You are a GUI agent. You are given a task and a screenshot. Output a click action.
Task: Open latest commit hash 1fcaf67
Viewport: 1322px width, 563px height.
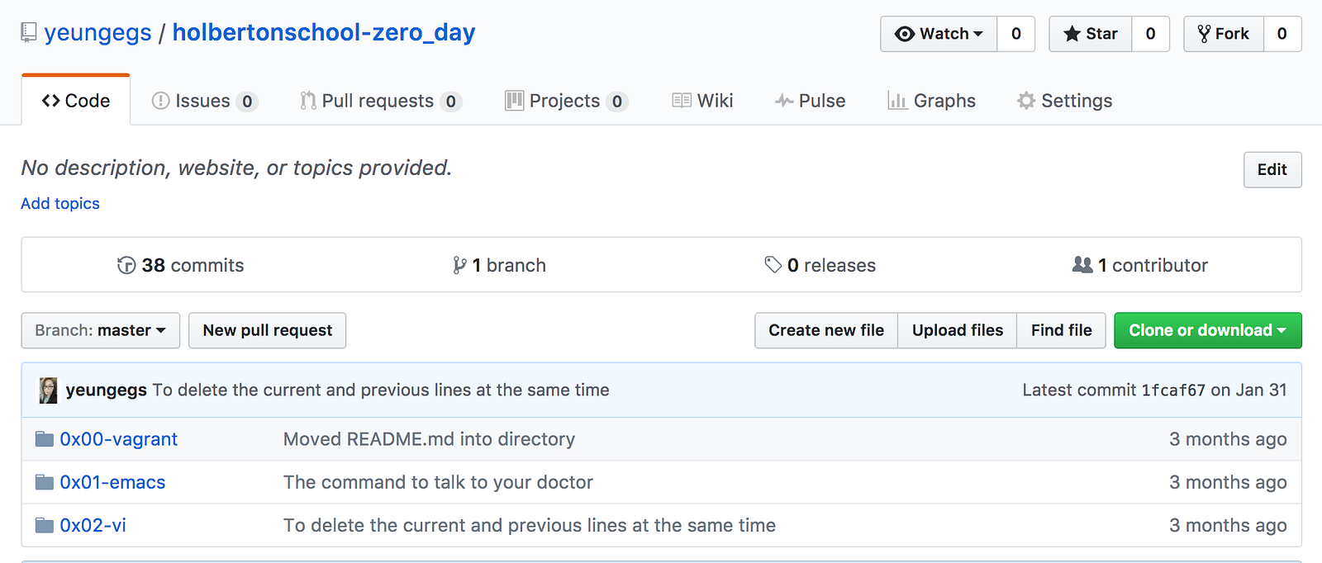pyautogui.click(x=1173, y=390)
